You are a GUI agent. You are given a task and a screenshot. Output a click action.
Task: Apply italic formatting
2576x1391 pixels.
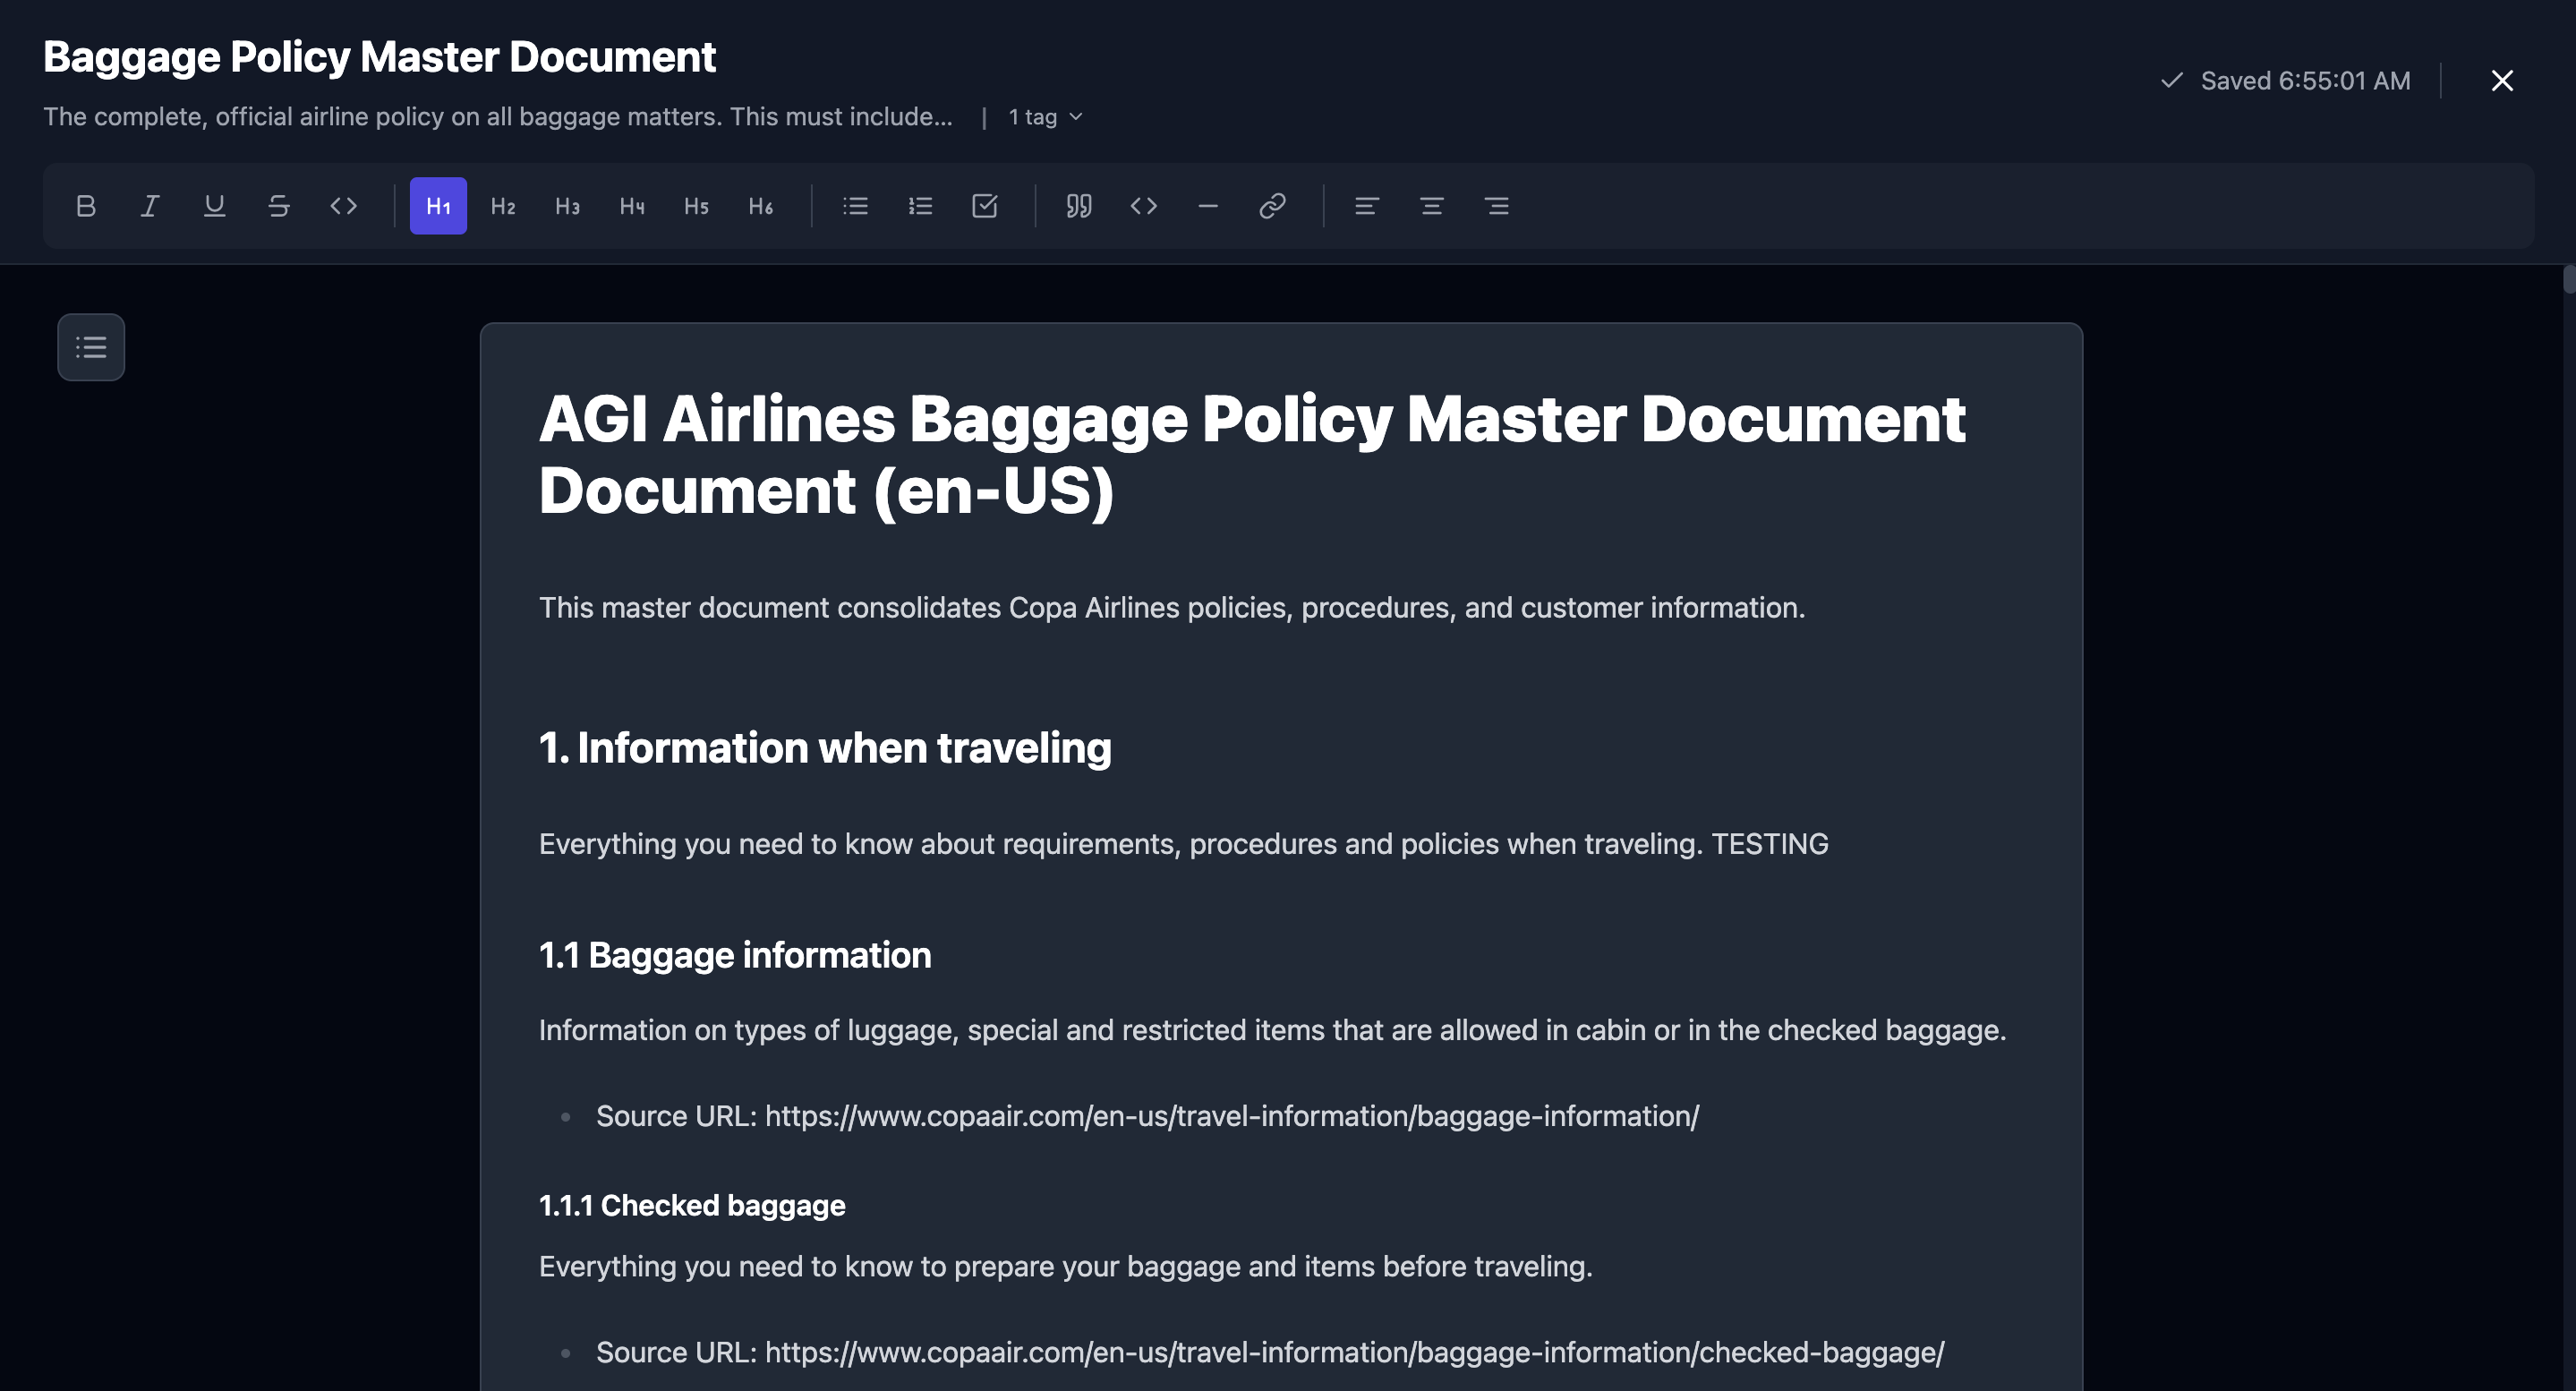click(150, 206)
